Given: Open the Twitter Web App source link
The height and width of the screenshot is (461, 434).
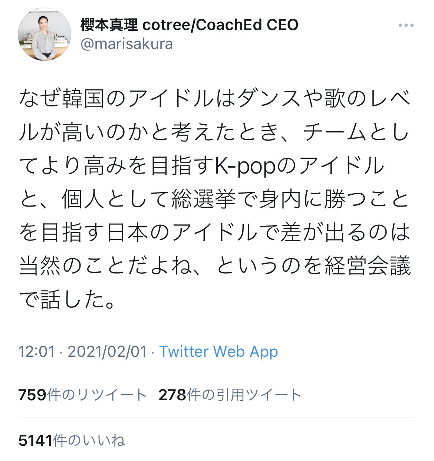Looking at the screenshot, I should (x=218, y=352).
